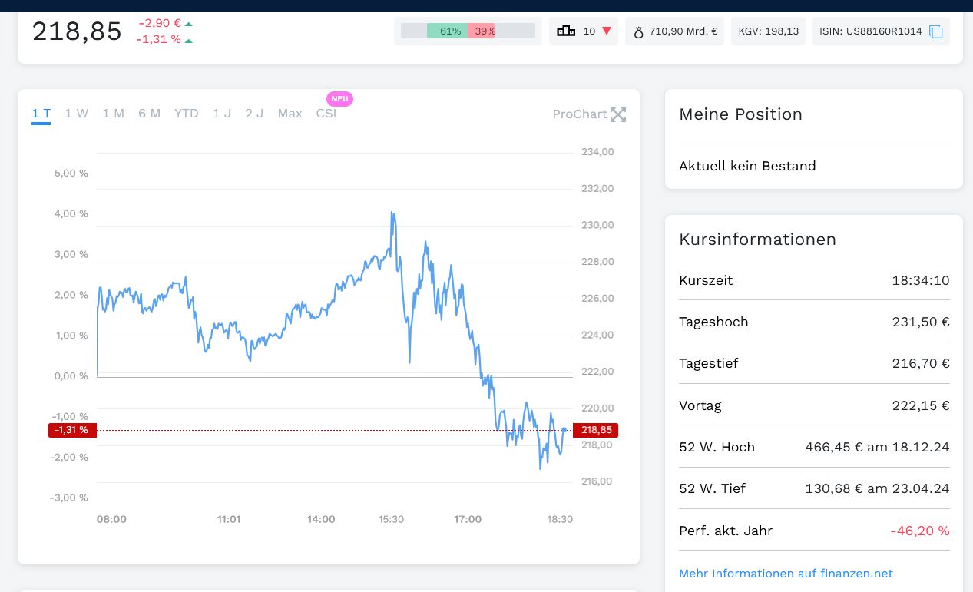This screenshot has height=592, width=973.
Task: Switch chart to 1 W range
Action: [x=76, y=114]
